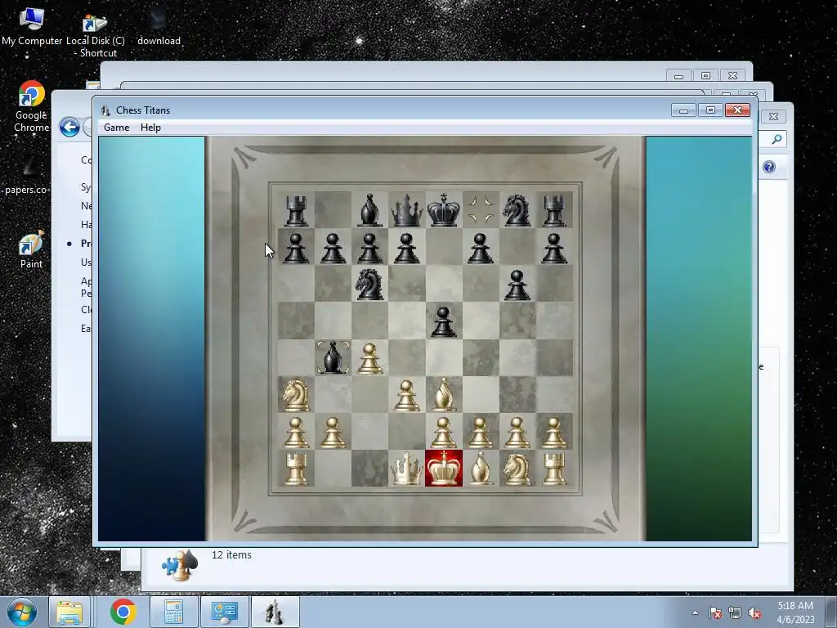Click the black pawn on e5
Image resolution: width=837 pixels, height=628 pixels.
click(444, 322)
